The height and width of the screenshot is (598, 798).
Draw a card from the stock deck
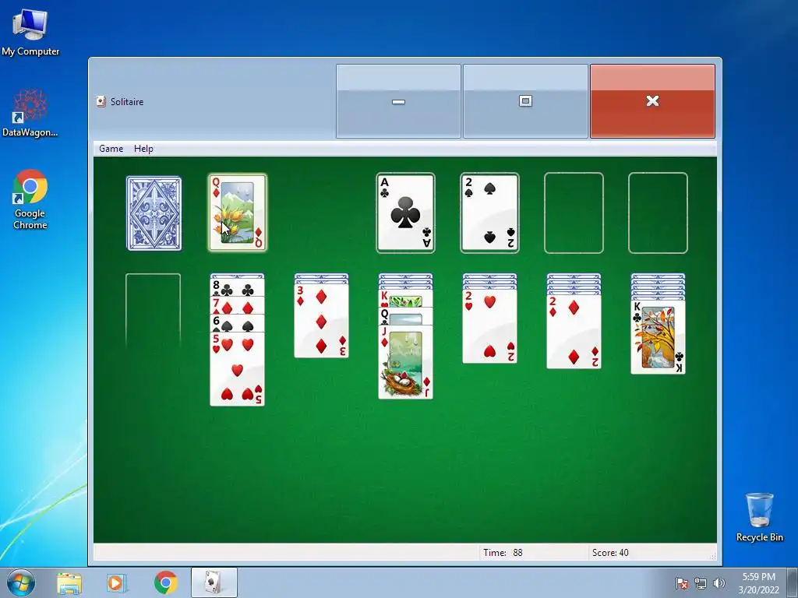(x=154, y=213)
